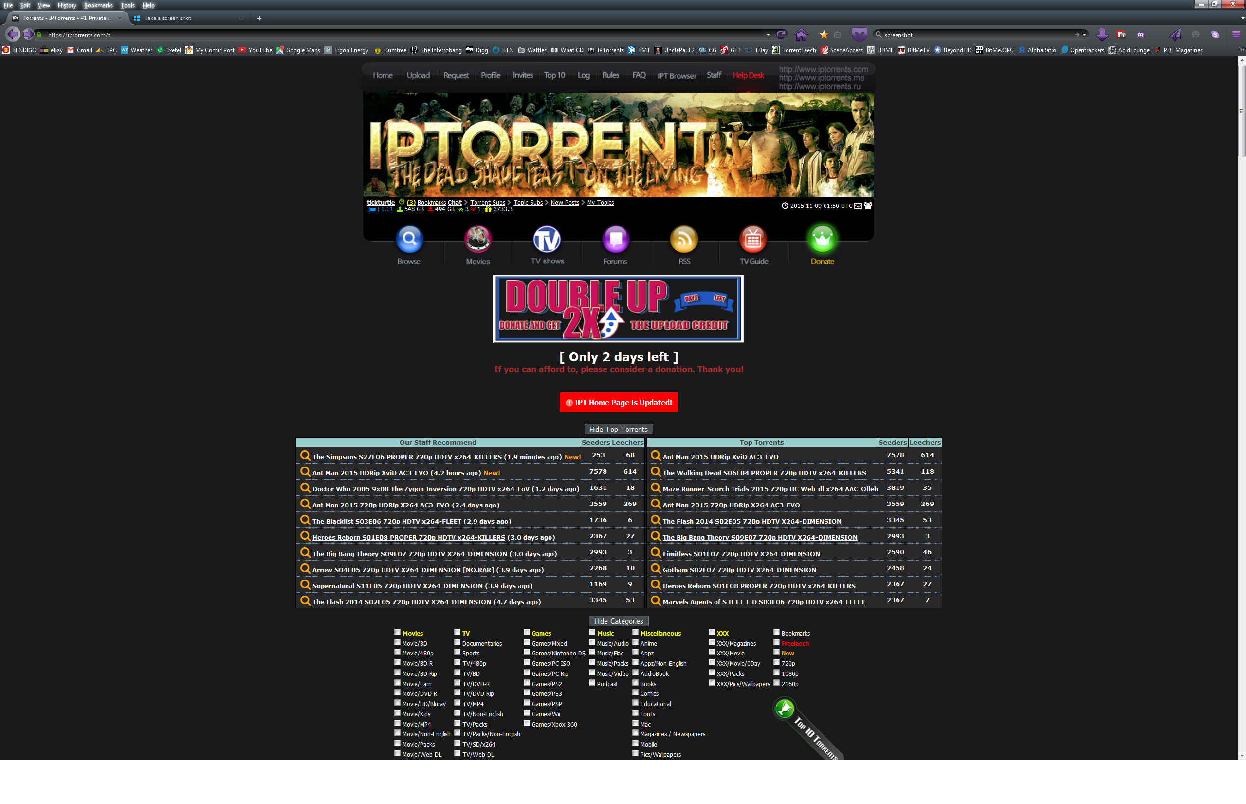Reload the page with the refresh icon

pos(781,35)
